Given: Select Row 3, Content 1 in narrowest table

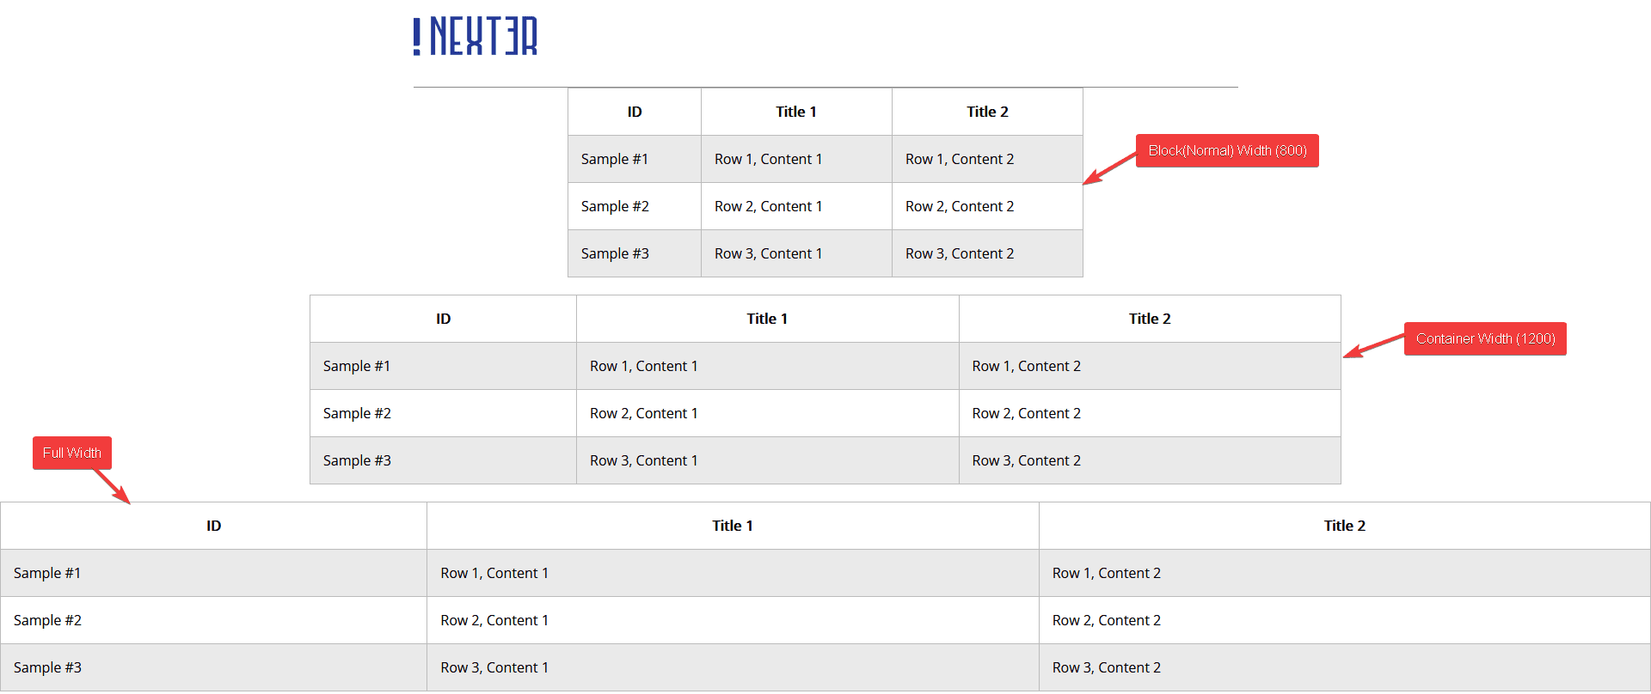Looking at the screenshot, I should pos(796,253).
